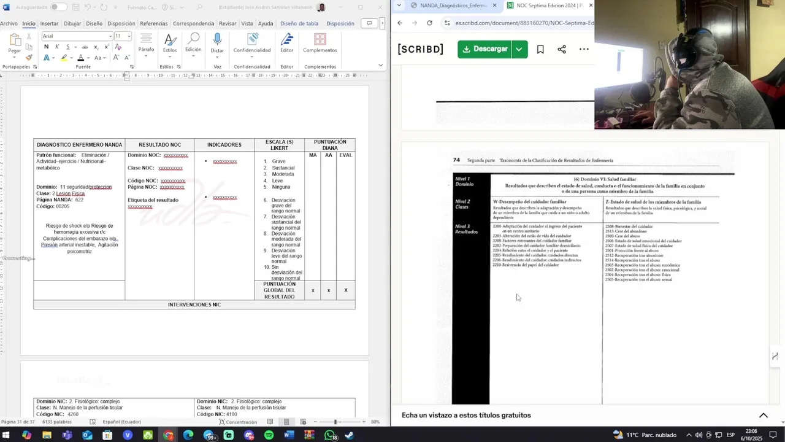The height and width of the screenshot is (442, 785).
Task: Collapse the Word ribbon with the chevron
Action: 380,65
